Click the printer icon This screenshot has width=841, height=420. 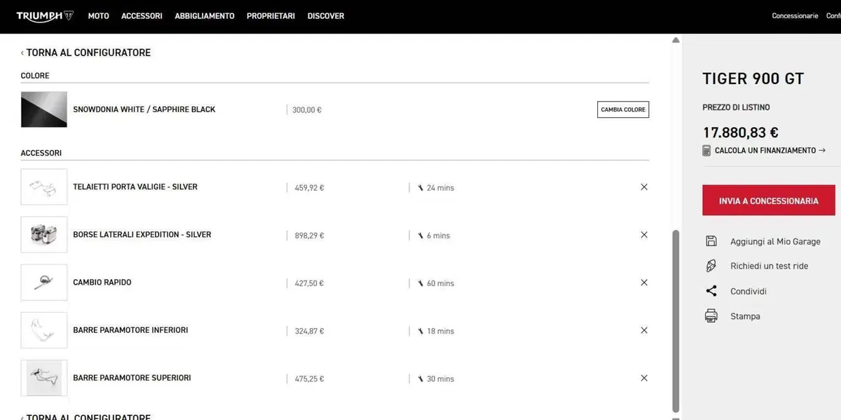pyautogui.click(x=711, y=316)
